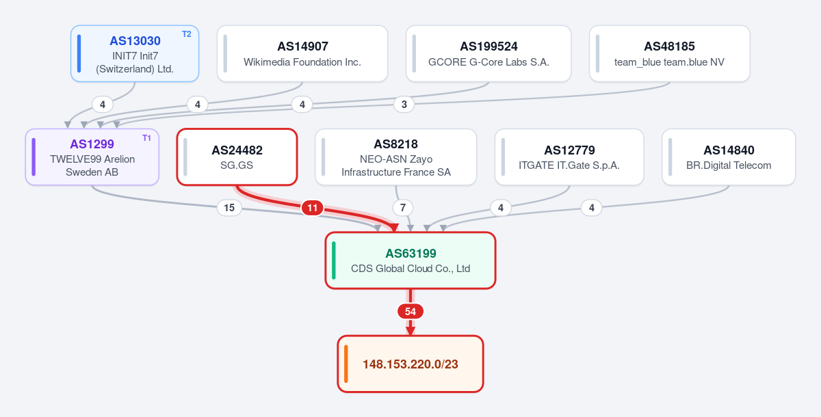Select the AS8218 NEO-ASN Zayo node
Viewport: 821px width, 417px height.
point(395,157)
